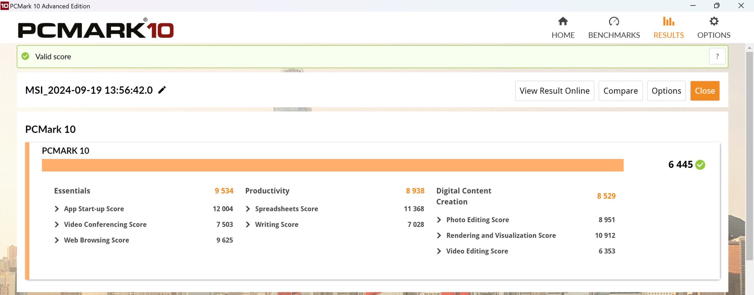Open the question mark help button
754x295 pixels.
coord(717,56)
